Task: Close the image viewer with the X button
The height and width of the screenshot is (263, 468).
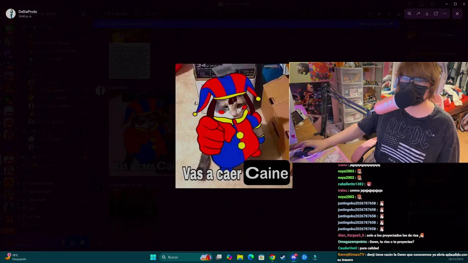Action: tap(457, 14)
